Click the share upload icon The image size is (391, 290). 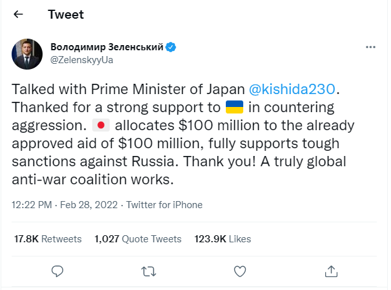332,270
